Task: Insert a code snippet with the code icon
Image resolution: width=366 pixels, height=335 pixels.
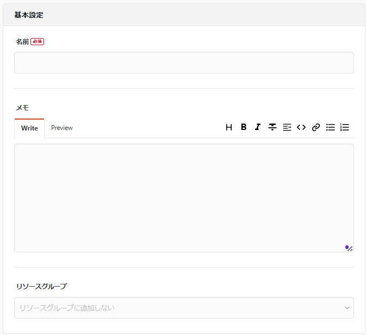Action: [x=301, y=127]
